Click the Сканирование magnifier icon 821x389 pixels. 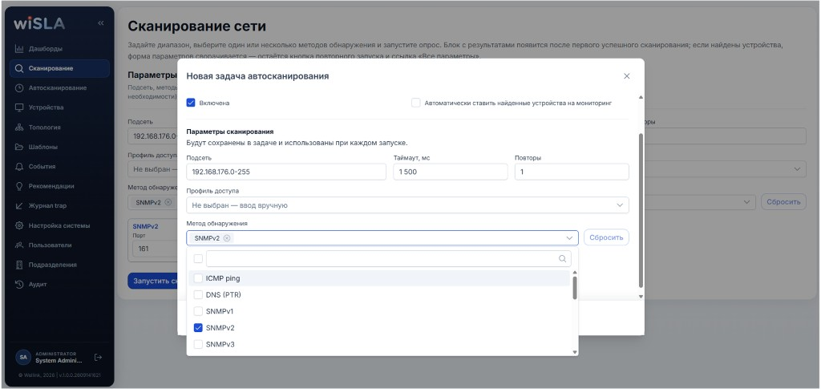[19, 69]
